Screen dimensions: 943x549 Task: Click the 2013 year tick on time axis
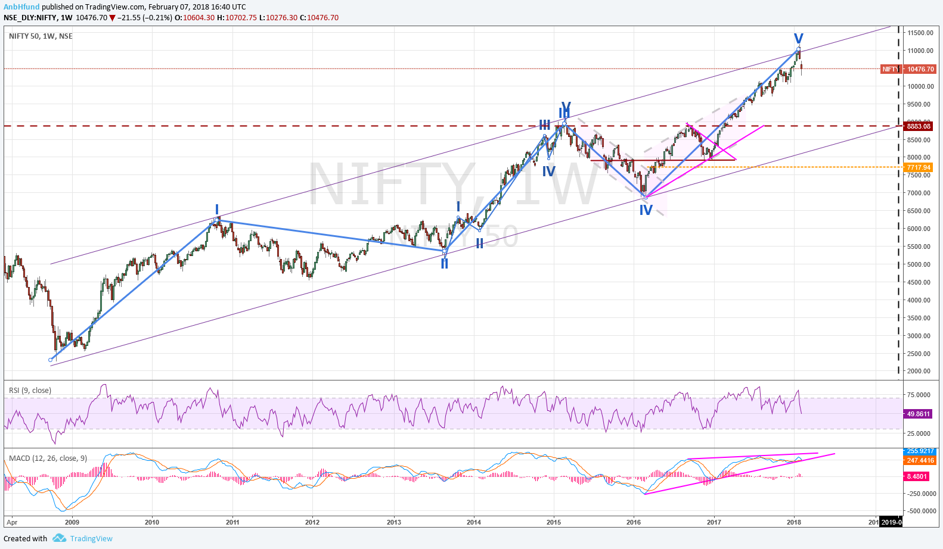[x=394, y=522]
